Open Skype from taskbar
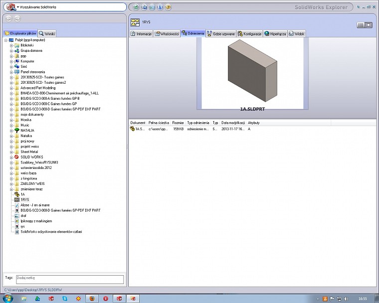The image size is (379, 303). (65, 299)
